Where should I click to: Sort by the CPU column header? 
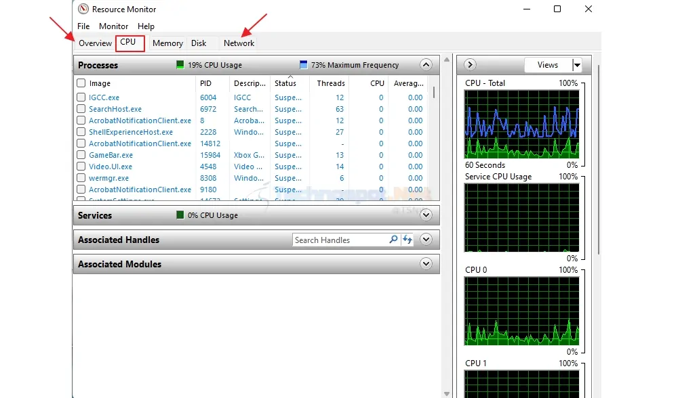pos(377,83)
